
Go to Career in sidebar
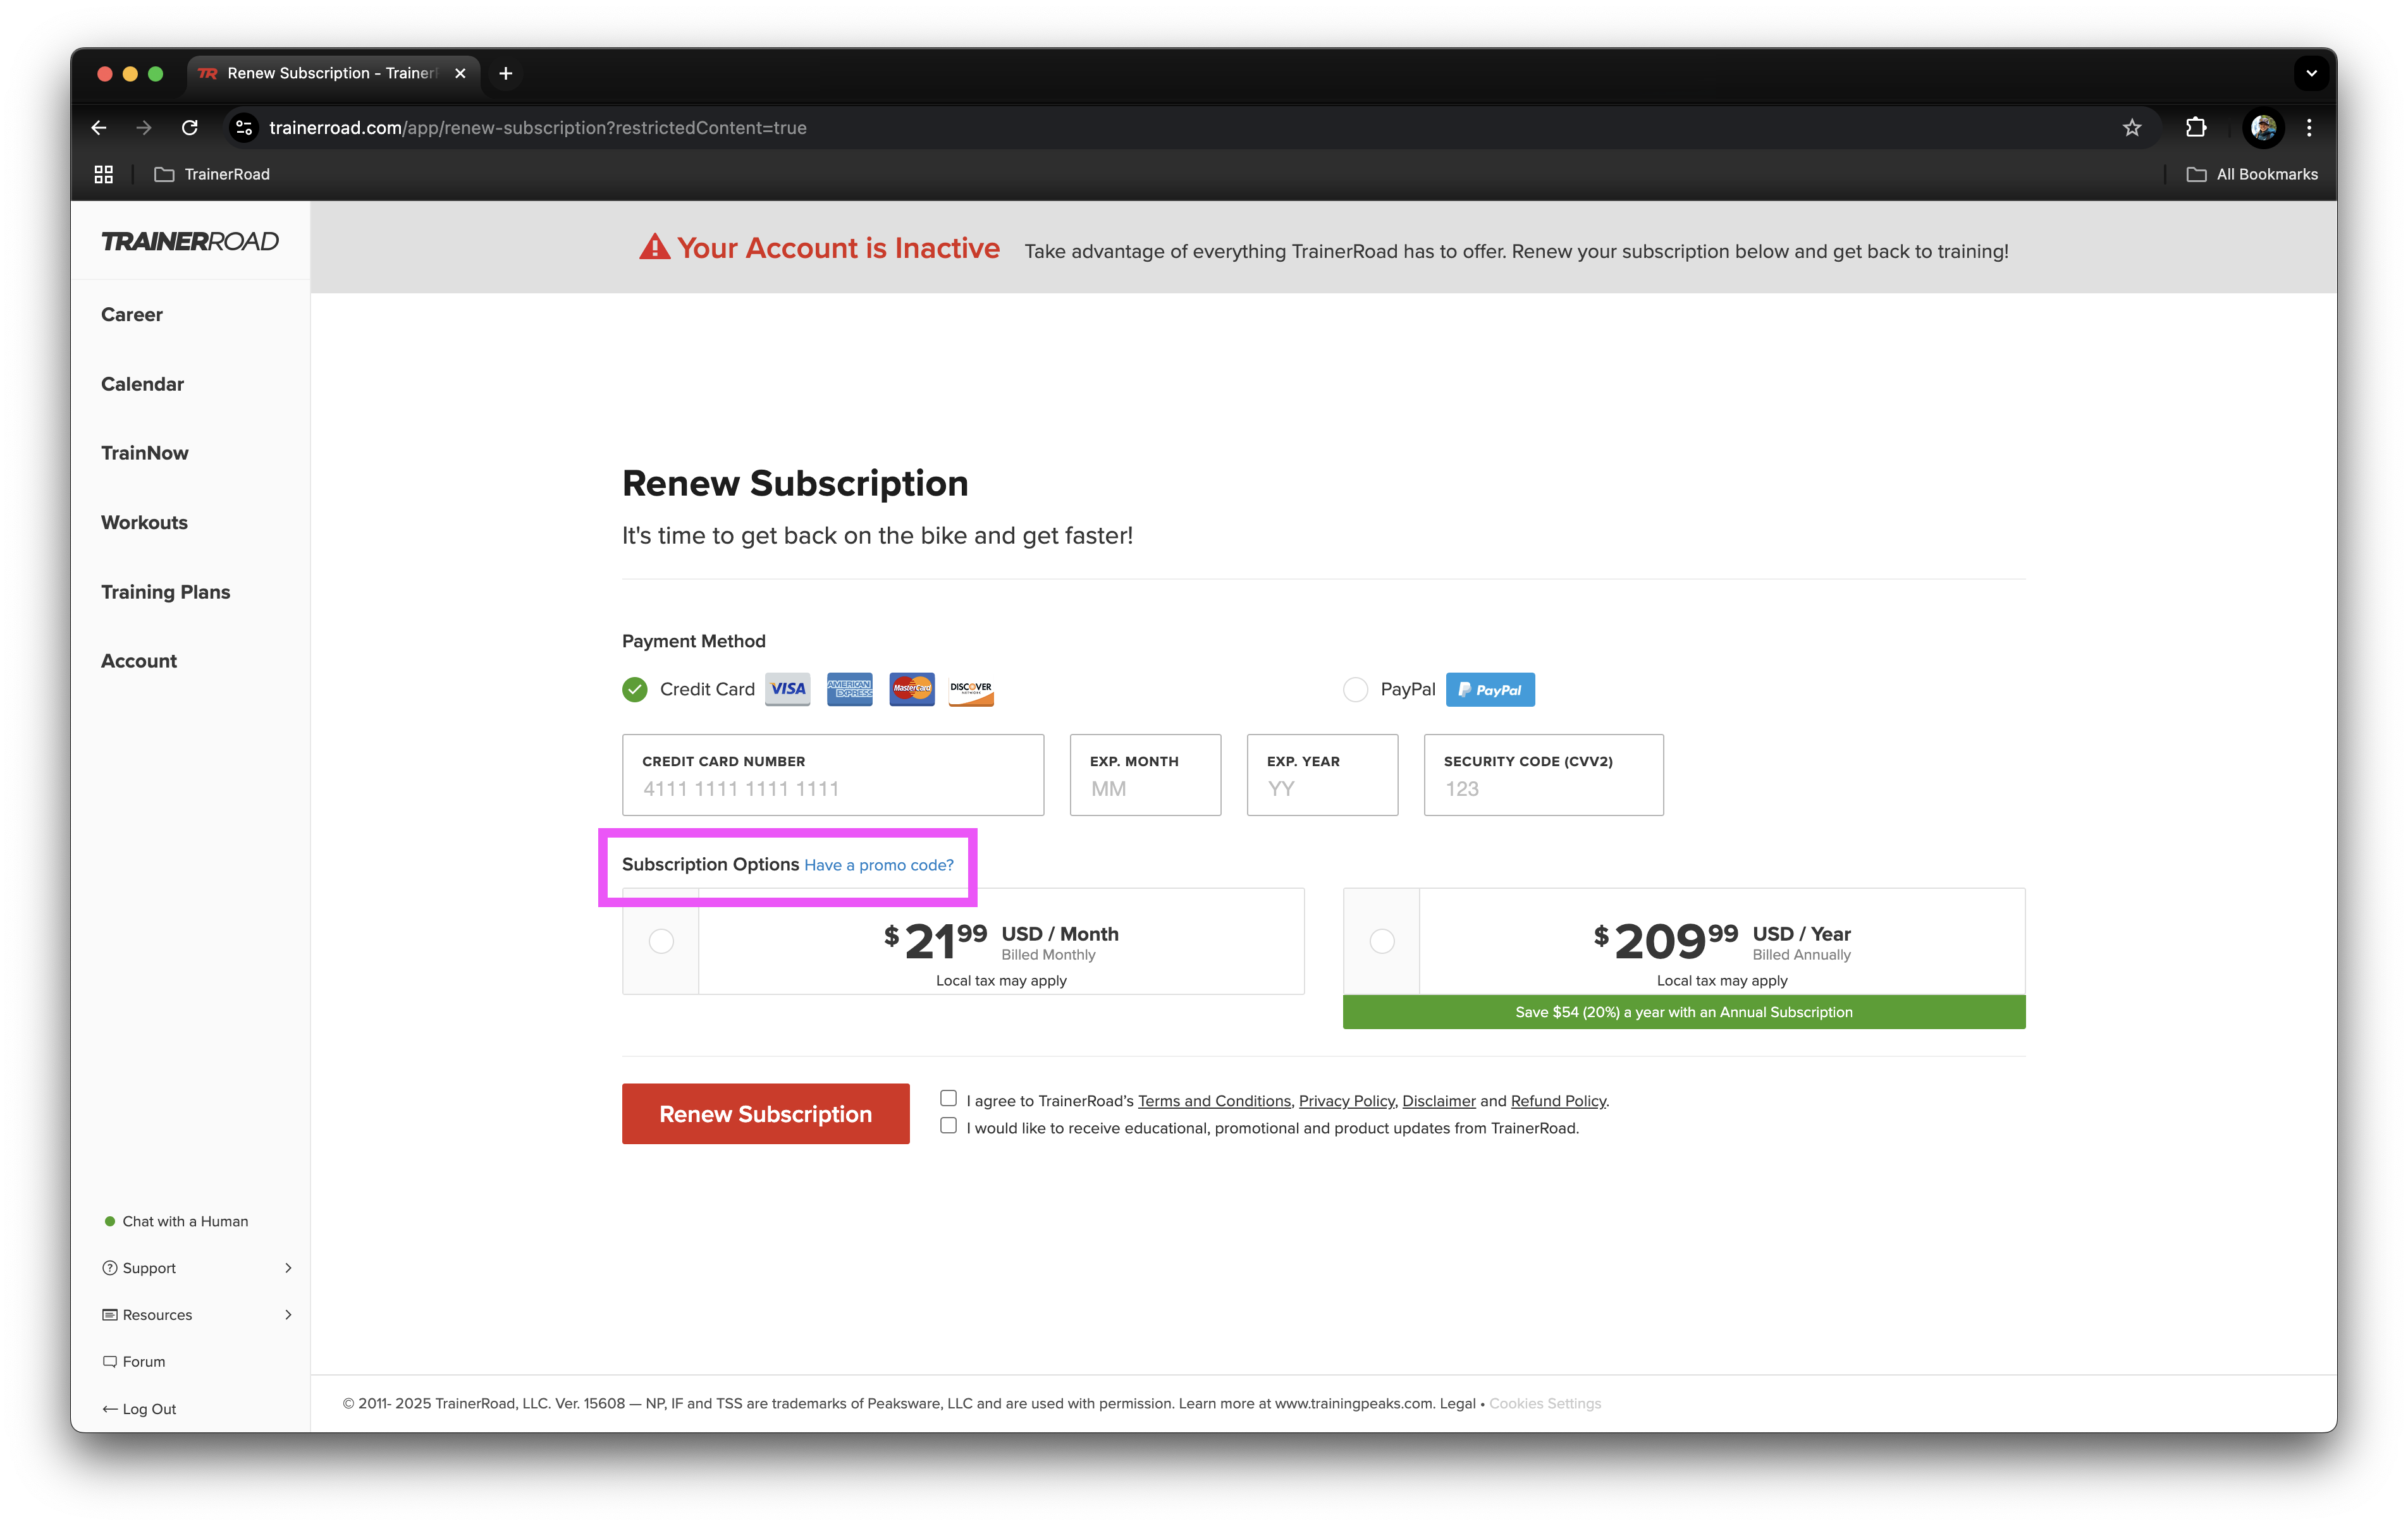(132, 314)
